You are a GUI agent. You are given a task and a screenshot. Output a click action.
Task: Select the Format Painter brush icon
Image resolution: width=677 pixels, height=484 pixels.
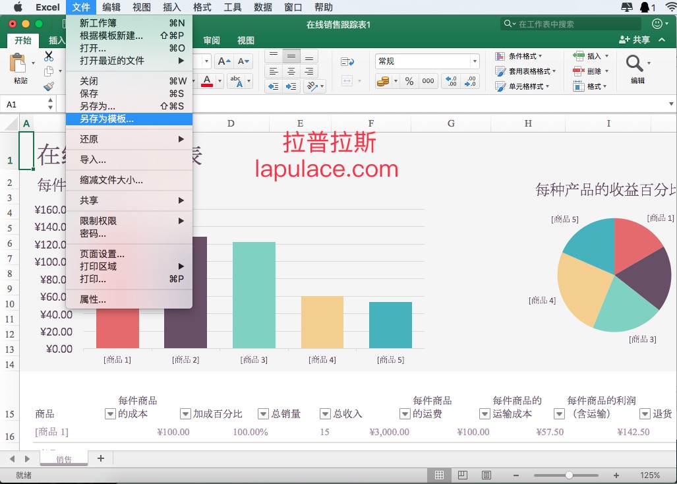pos(49,86)
